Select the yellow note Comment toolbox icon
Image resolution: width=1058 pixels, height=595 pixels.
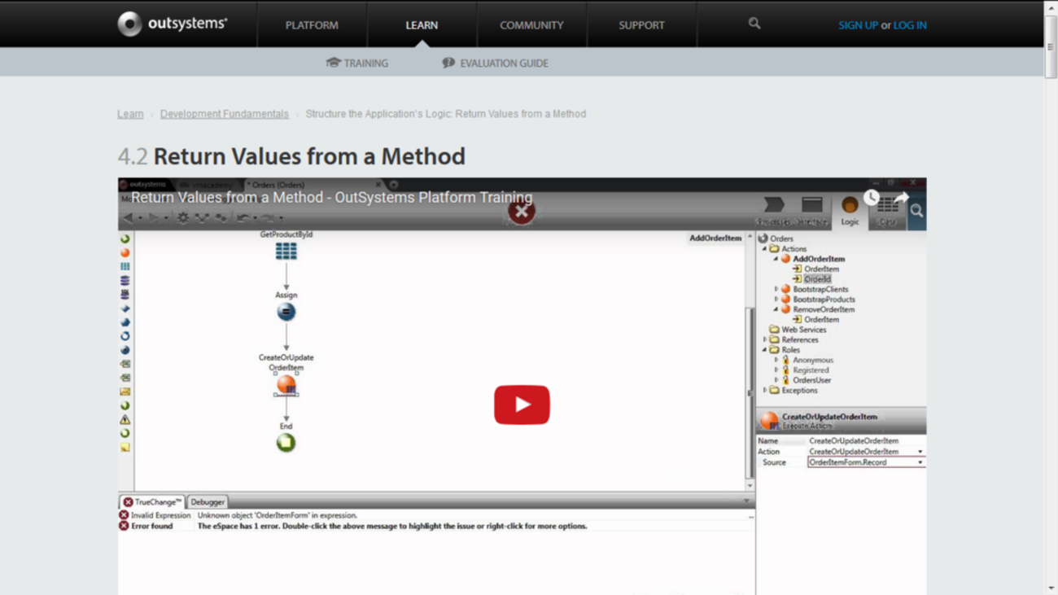pyautogui.click(x=125, y=447)
